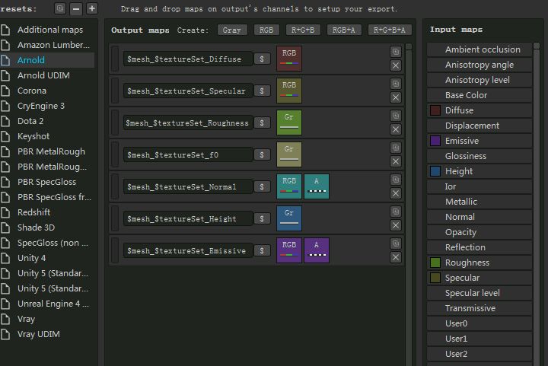Remove the selected preset with minus icon

(x=76, y=9)
